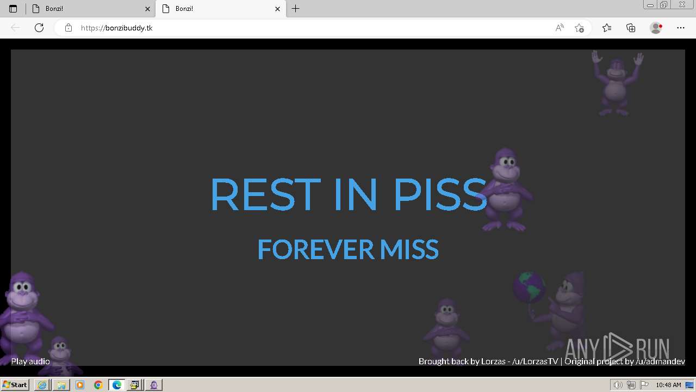Open Action Center flag icon
Viewport: 696px width, 392px height.
tap(644, 385)
